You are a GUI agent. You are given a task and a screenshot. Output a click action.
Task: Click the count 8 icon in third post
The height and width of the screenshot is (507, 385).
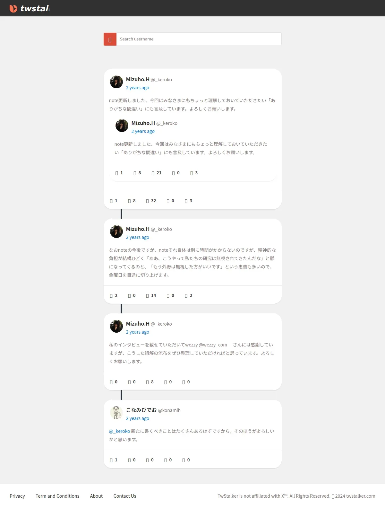point(148,382)
